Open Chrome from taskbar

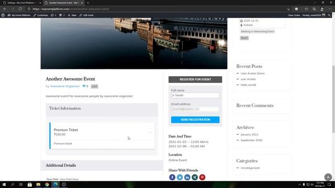(47, 184)
